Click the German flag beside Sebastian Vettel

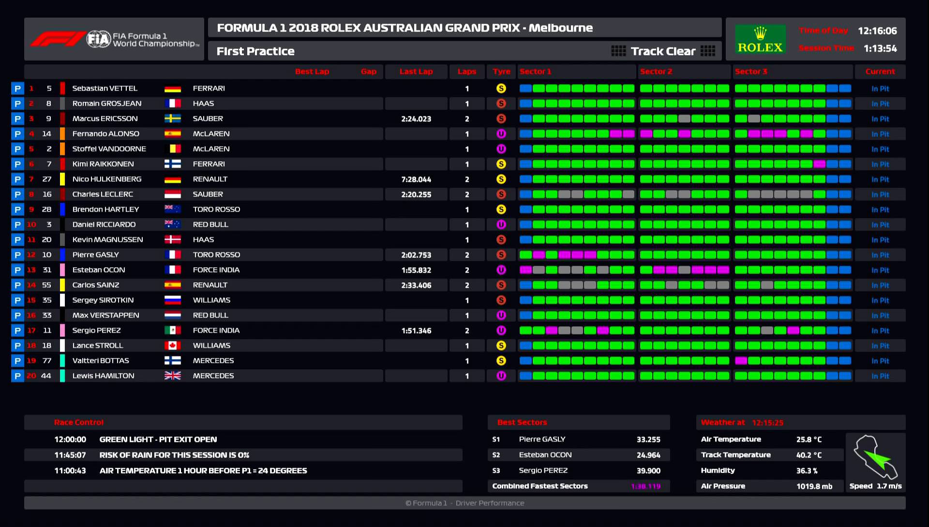pos(173,88)
